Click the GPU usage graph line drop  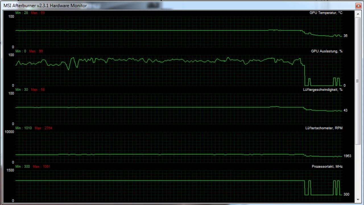click(305, 75)
